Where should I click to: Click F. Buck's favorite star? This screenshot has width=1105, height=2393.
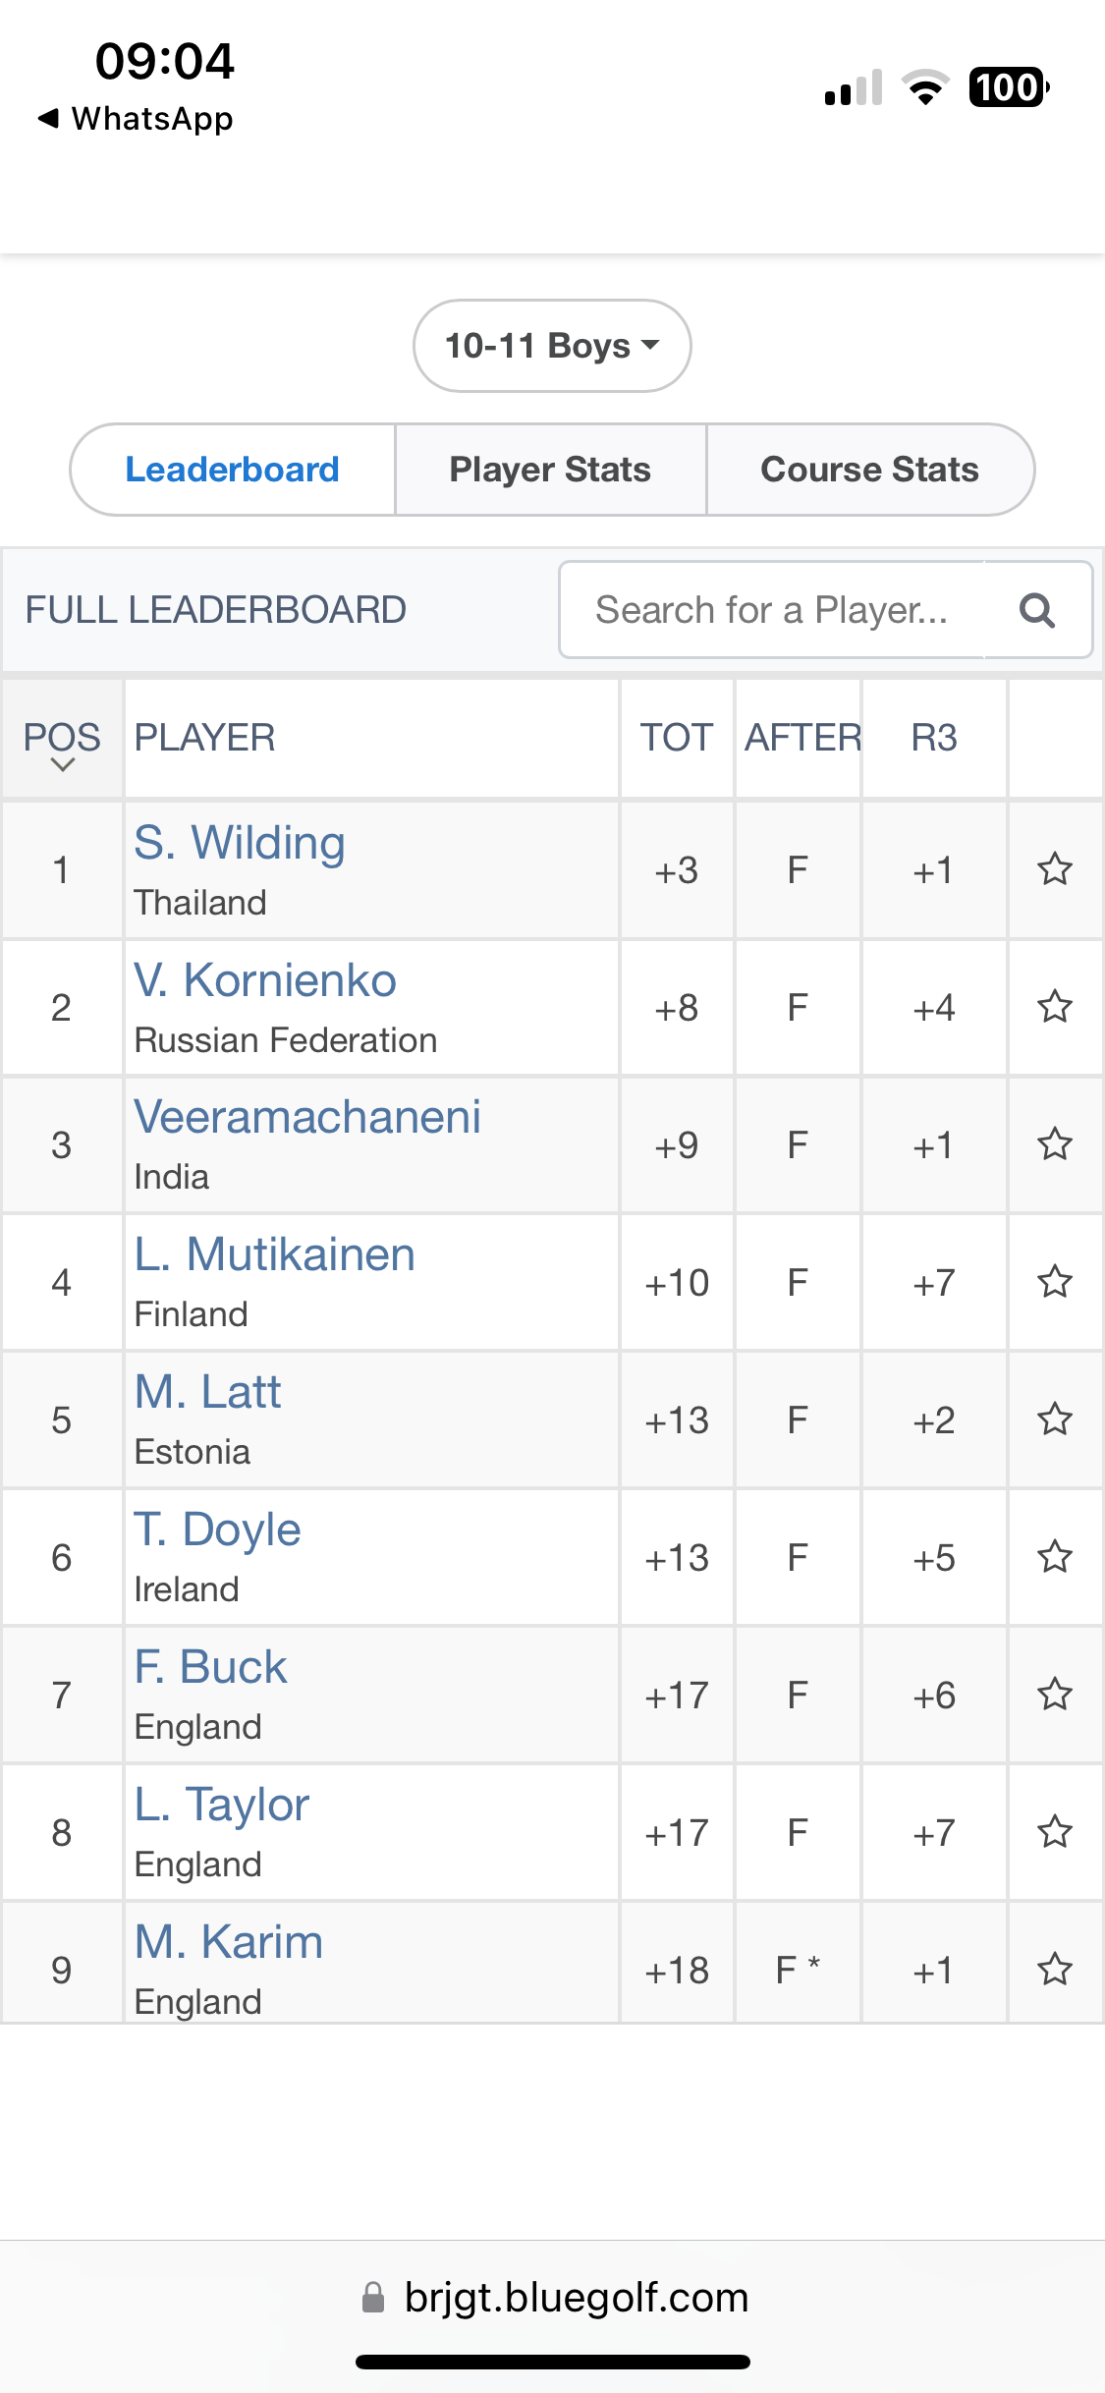click(x=1055, y=1695)
